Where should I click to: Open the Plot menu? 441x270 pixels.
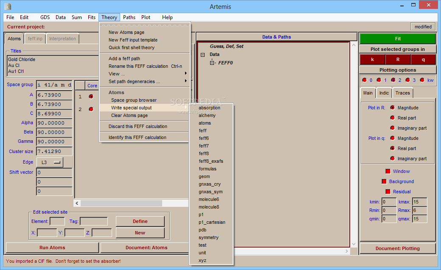(146, 17)
